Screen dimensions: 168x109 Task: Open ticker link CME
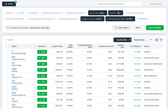pyautogui.click(x=13, y=105)
